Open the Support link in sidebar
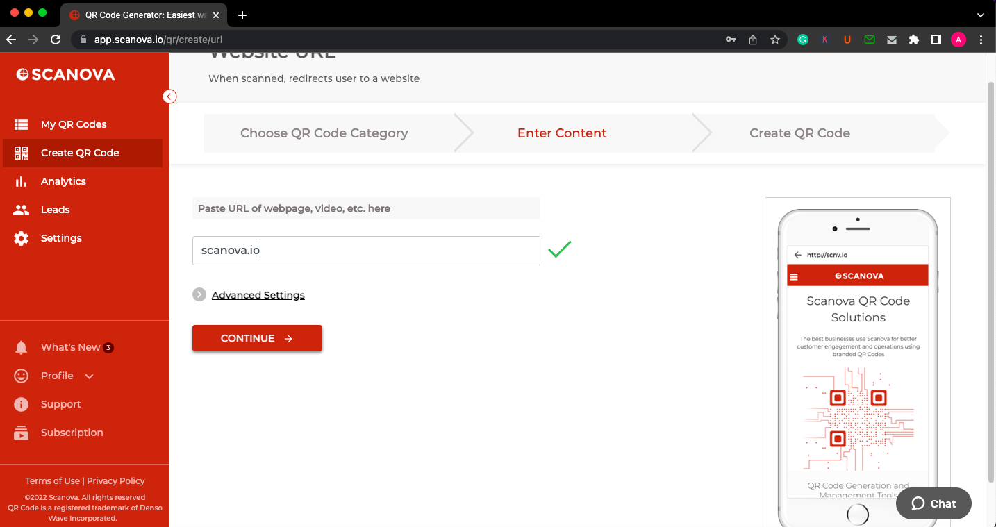This screenshot has height=527, width=996. tap(61, 404)
